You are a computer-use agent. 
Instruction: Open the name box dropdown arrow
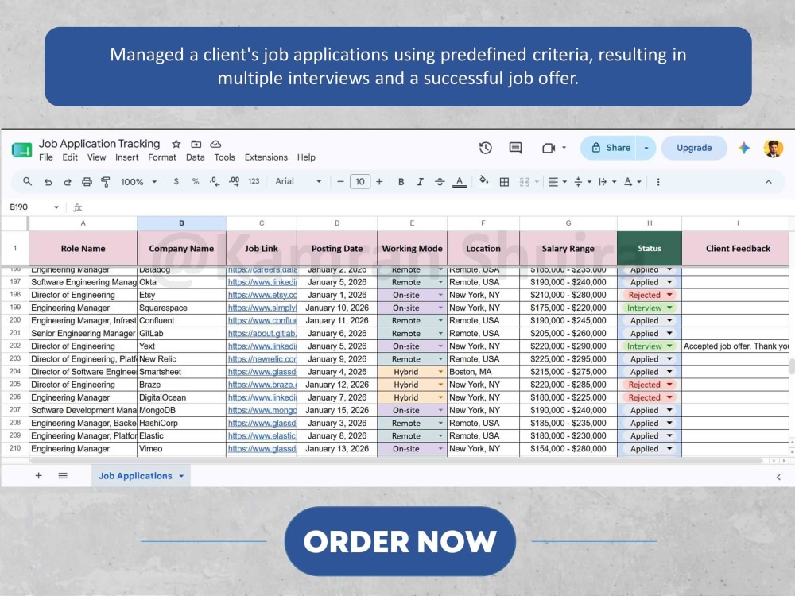click(x=56, y=207)
